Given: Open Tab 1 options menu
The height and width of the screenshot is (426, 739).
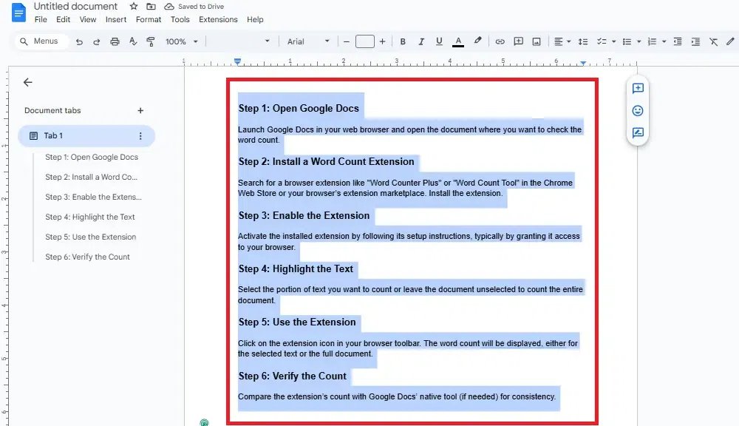Looking at the screenshot, I should click(140, 136).
